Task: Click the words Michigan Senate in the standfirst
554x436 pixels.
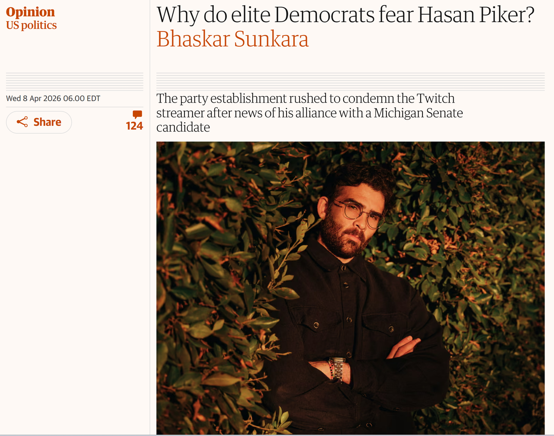Action: [x=419, y=113]
